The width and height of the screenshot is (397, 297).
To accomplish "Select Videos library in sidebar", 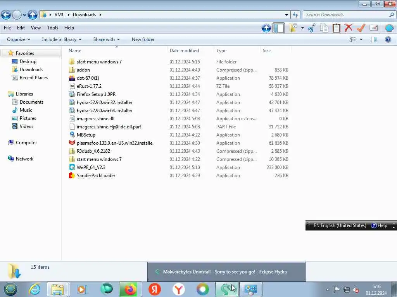I will [x=26, y=126].
